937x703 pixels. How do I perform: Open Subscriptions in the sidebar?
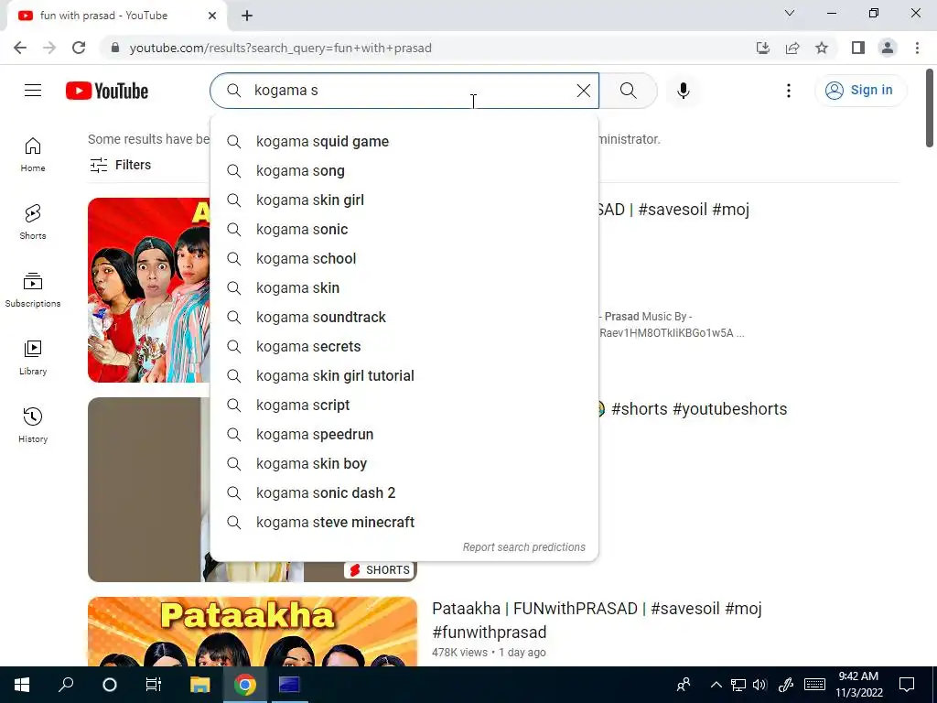pos(33,290)
